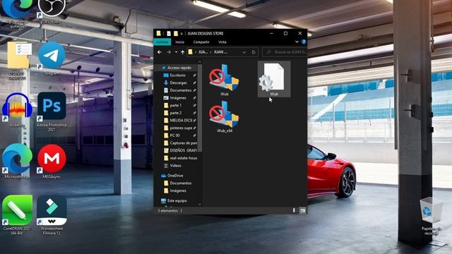452x254 pixels.
Task: Launch Adobe Photoshop 2021 from desktop
Action: (x=52, y=111)
